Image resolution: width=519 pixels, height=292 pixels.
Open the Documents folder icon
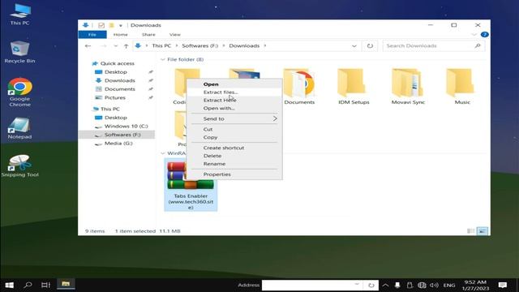tap(299, 87)
